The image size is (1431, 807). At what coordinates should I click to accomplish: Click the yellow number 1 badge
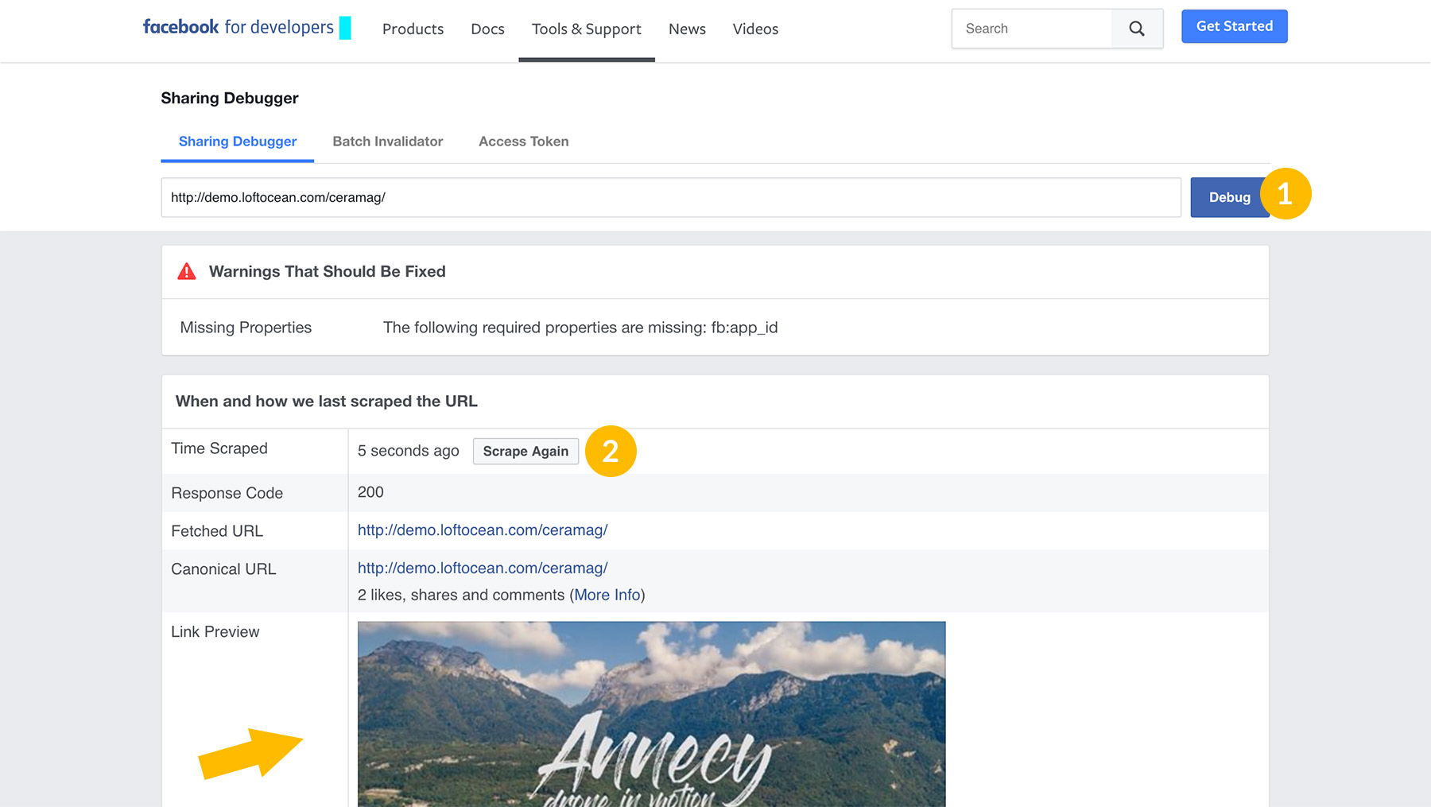[x=1285, y=194]
